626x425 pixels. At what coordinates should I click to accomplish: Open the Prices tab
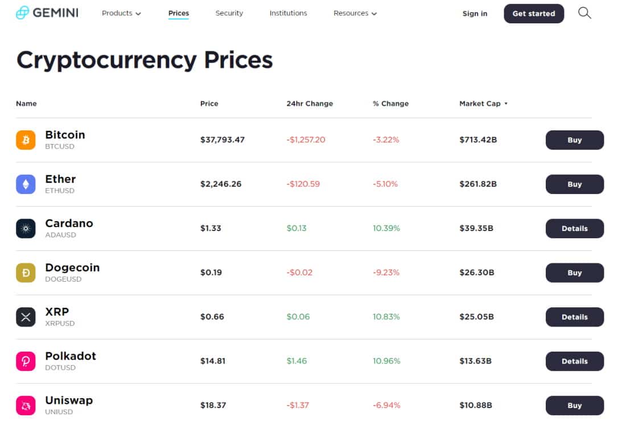tap(179, 13)
